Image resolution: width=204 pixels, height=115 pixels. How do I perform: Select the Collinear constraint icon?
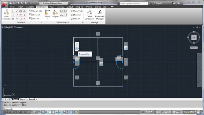click(x=17, y=11)
